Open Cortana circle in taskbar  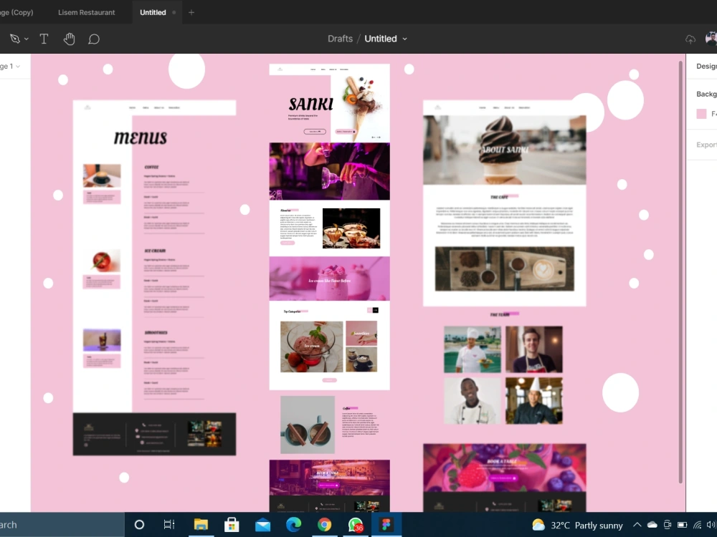coord(140,525)
